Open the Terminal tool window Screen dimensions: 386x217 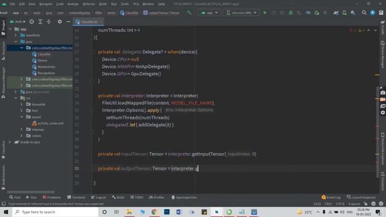coord(76,197)
